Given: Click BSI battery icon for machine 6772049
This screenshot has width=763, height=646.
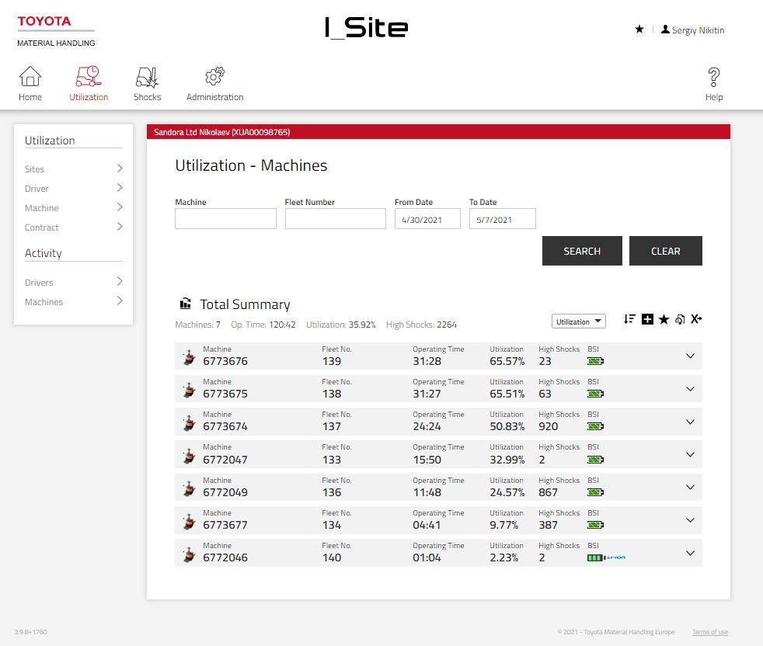Looking at the screenshot, I should click(x=596, y=492).
